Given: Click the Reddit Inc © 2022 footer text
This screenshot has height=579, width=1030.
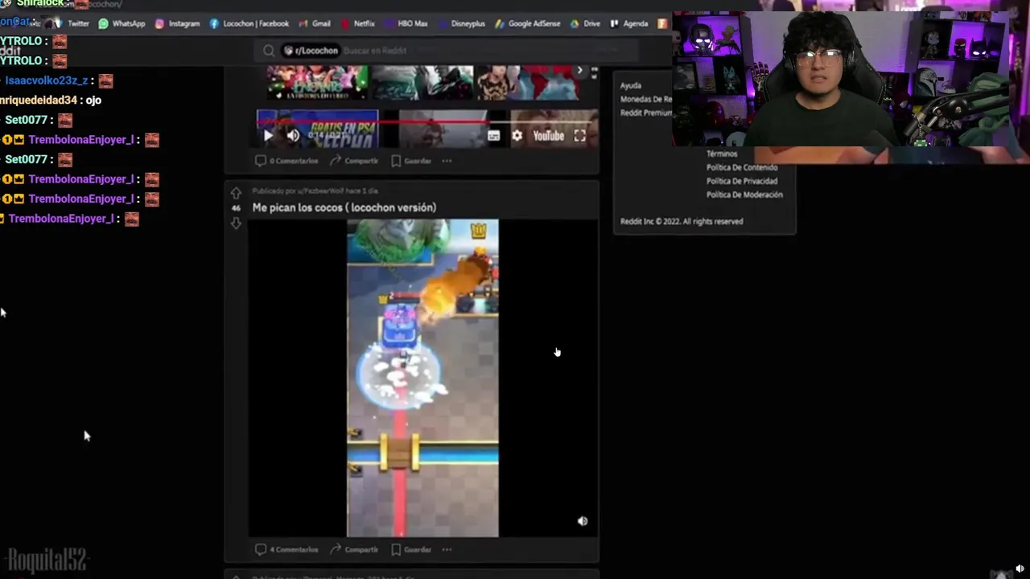Looking at the screenshot, I should [682, 221].
